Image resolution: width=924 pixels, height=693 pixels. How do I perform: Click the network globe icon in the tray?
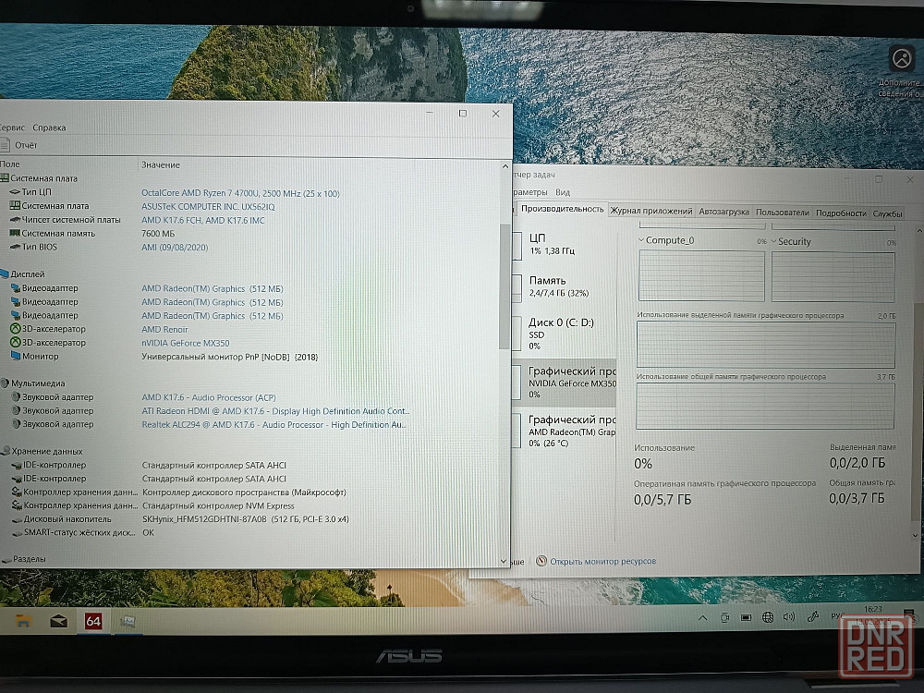coord(767,617)
